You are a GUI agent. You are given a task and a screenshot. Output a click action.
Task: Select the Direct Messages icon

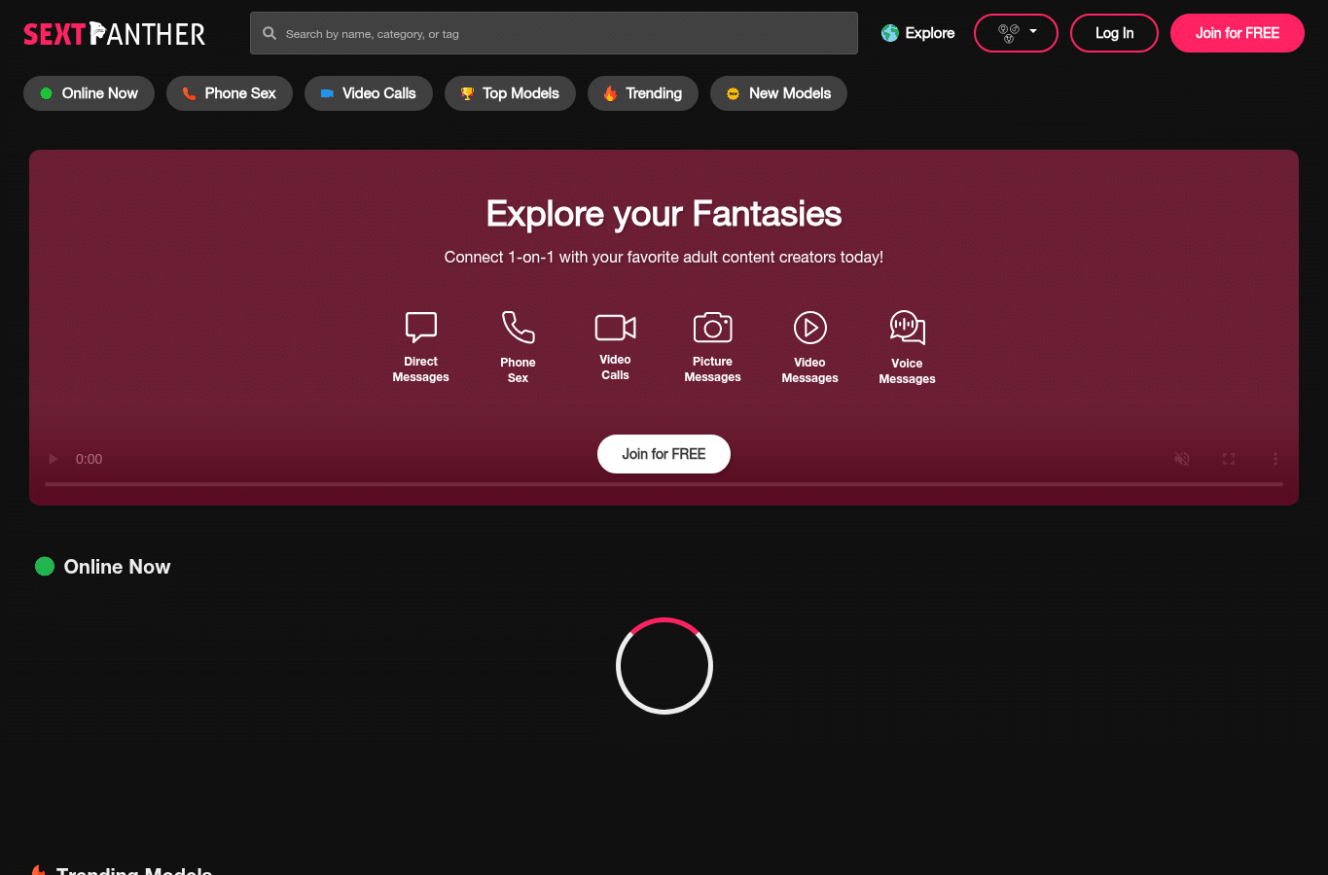pos(421,328)
